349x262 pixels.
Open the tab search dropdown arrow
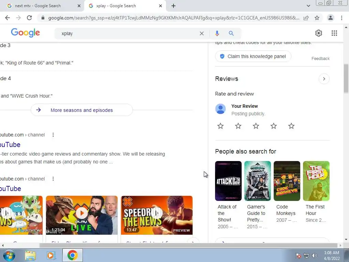(x=308, y=6)
